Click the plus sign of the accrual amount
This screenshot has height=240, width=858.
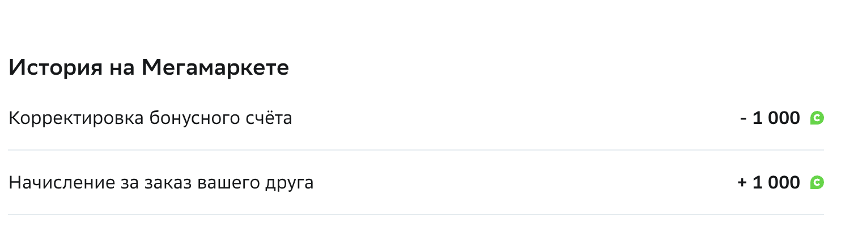[742, 183]
